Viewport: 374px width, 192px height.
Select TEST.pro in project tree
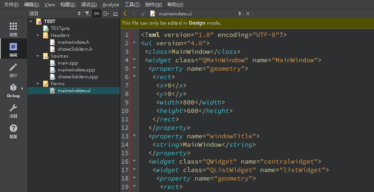point(60,28)
